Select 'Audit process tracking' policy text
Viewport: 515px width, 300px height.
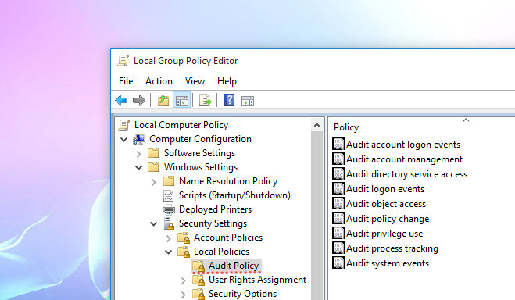pyautogui.click(x=392, y=248)
